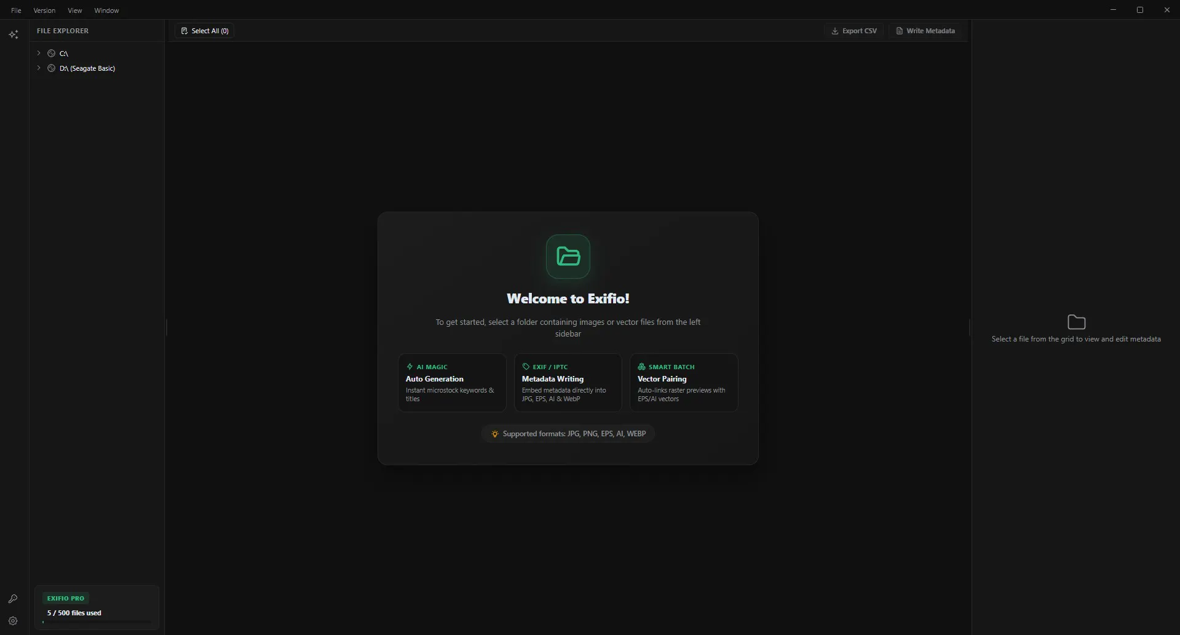Expand the C:\ drive tree node
1180x635 pixels.
(x=39, y=54)
